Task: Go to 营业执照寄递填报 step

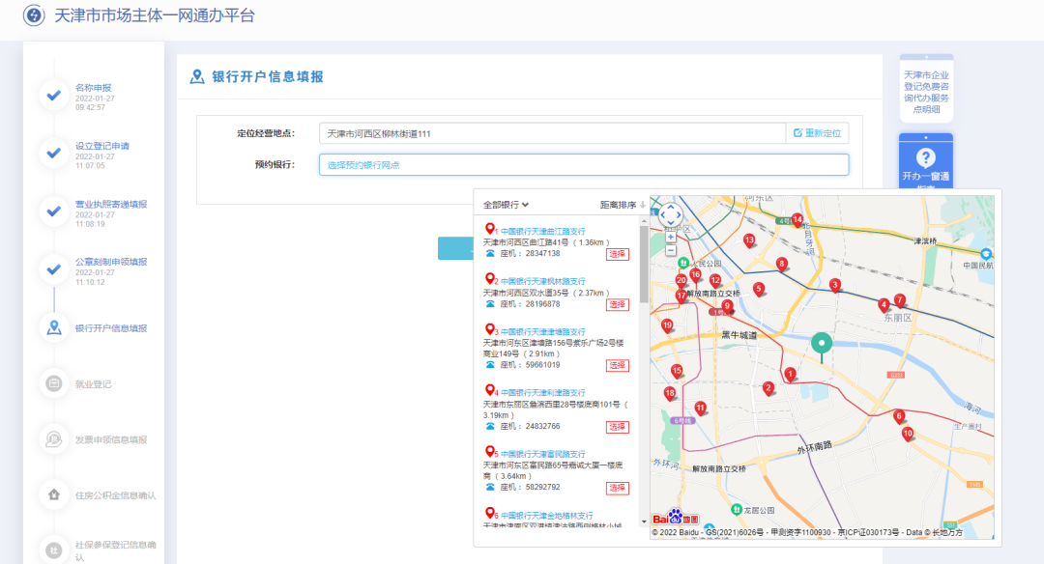Action: pyautogui.click(x=110, y=204)
